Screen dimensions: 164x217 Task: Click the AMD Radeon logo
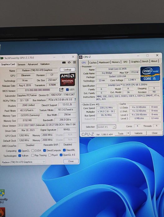(68, 80)
